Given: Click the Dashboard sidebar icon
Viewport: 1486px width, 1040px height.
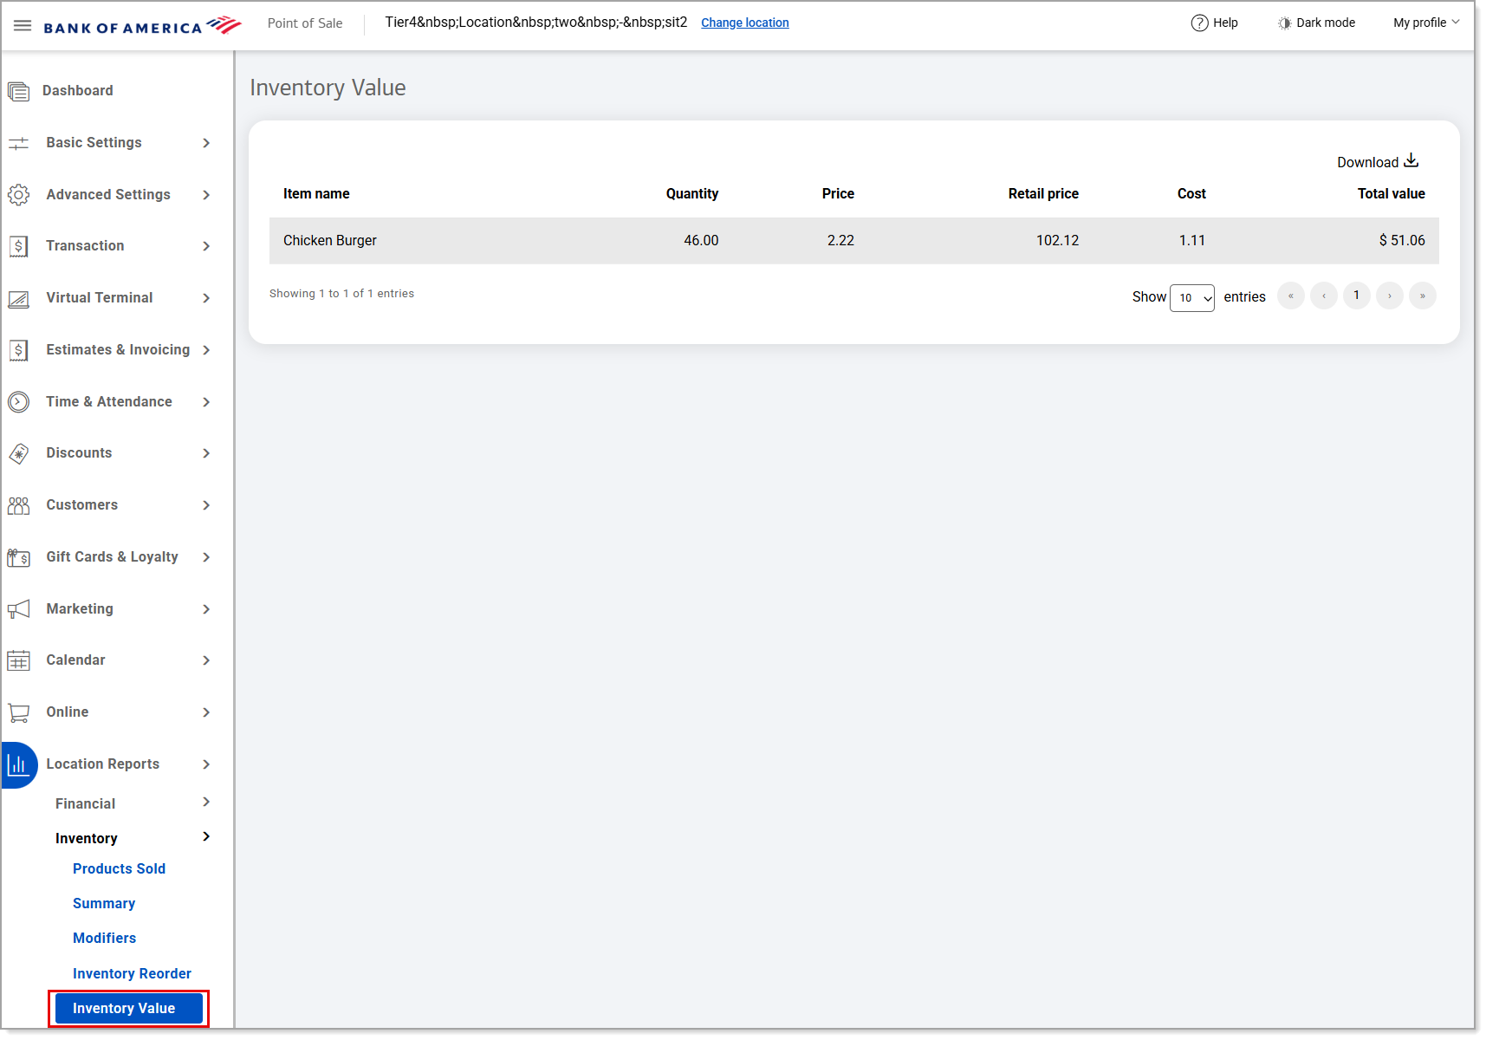Looking at the screenshot, I should pos(18,91).
